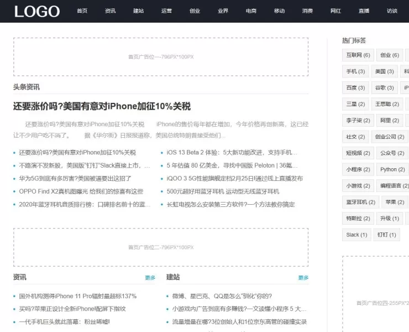
Task: Open the iOS 13 Beta 2 体验 article
Action: coord(232,153)
